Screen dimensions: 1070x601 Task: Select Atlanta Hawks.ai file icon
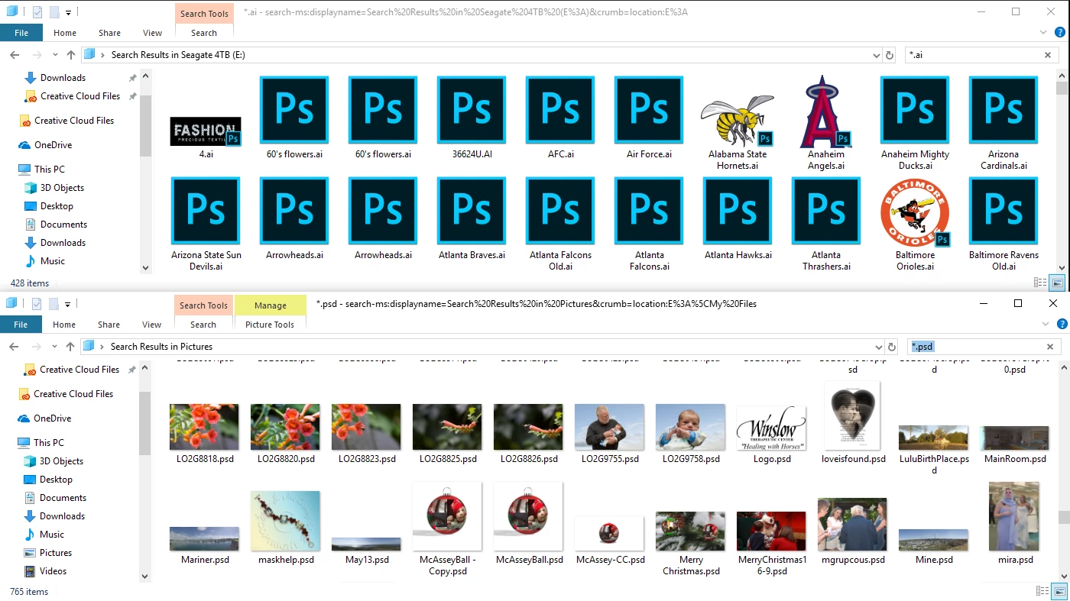738,212
